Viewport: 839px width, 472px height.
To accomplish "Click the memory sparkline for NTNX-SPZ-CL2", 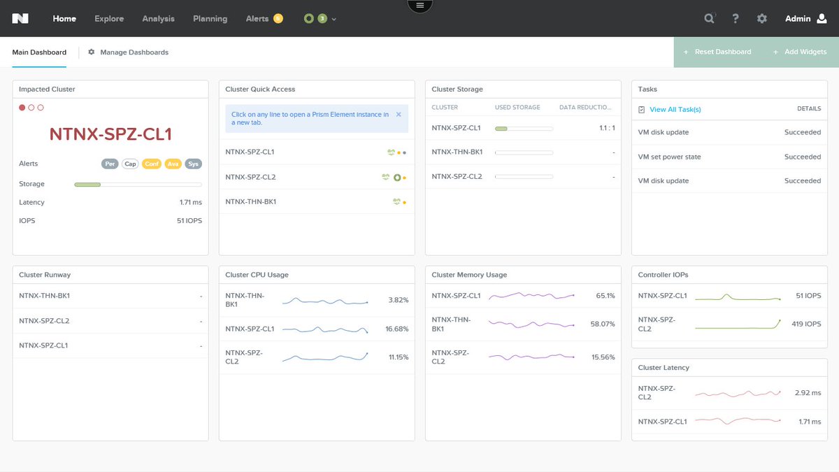I will pyautogui.click(x=531, y=357).
